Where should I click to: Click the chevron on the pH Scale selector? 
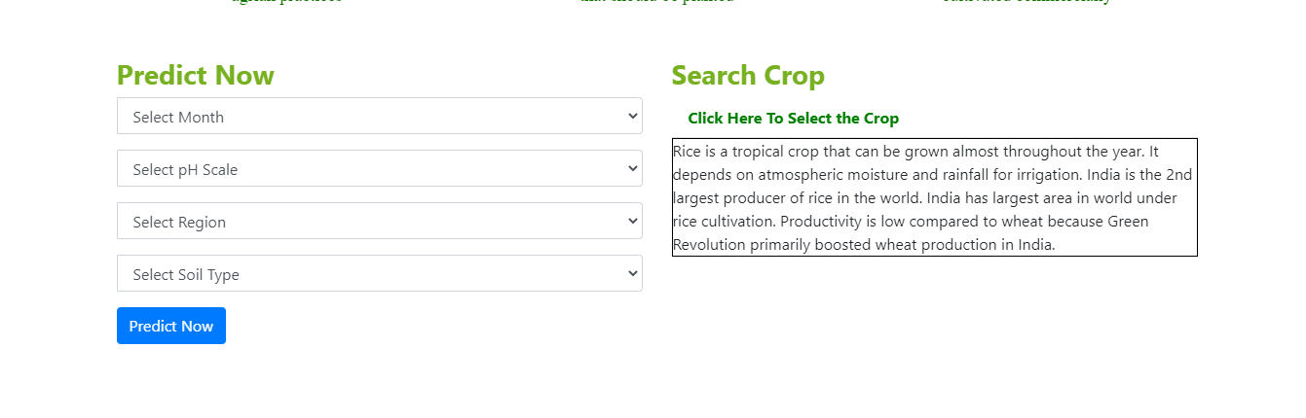[x=633, y=168]
